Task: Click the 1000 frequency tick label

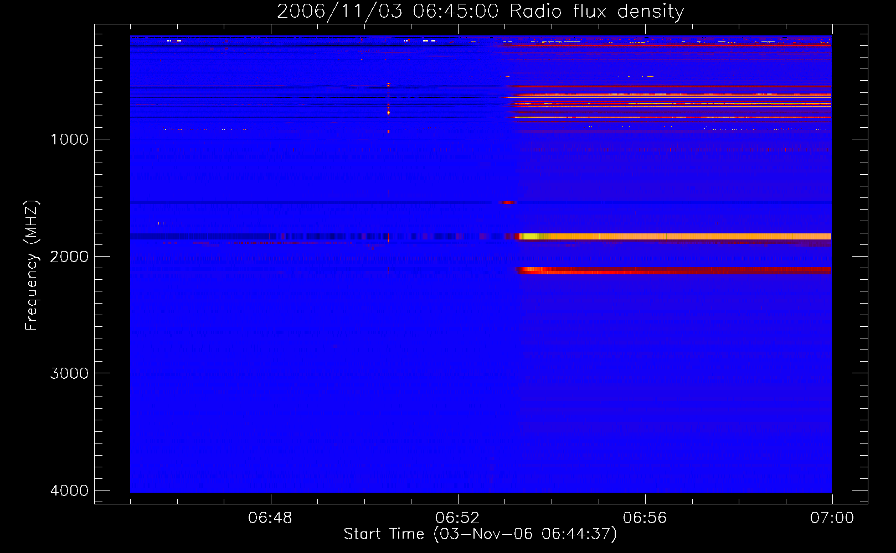Action: pos(69,139)
